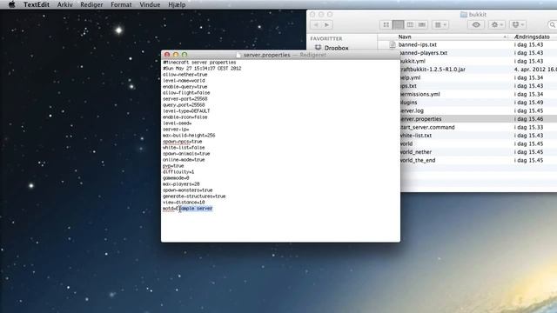
Task: Click the view-distance=10 line
Action: 184,203
